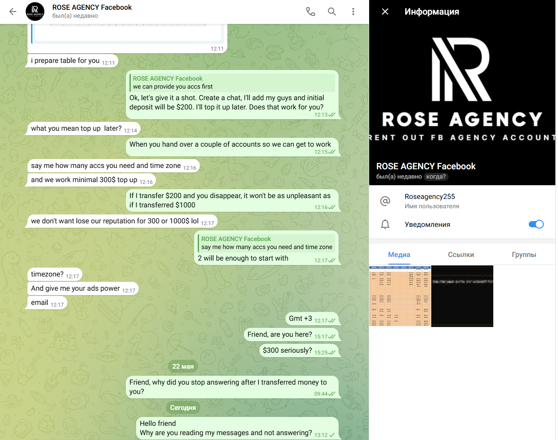Image resolution: width=558 pixels, height=440 pixels.
Task: Click the @ username icon
Action: click(385, 201)
